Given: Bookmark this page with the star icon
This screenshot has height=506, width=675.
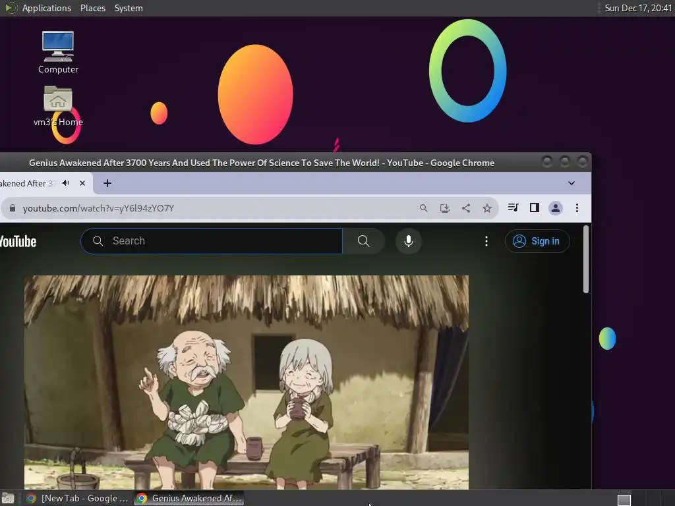Looking at the screenshot, I should coord(487,208).
